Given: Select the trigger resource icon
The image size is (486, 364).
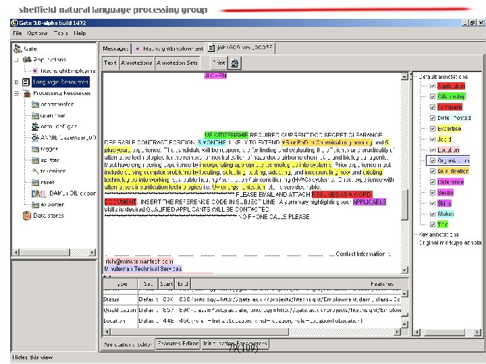Looking at the screenshot, I should [35, 149].
